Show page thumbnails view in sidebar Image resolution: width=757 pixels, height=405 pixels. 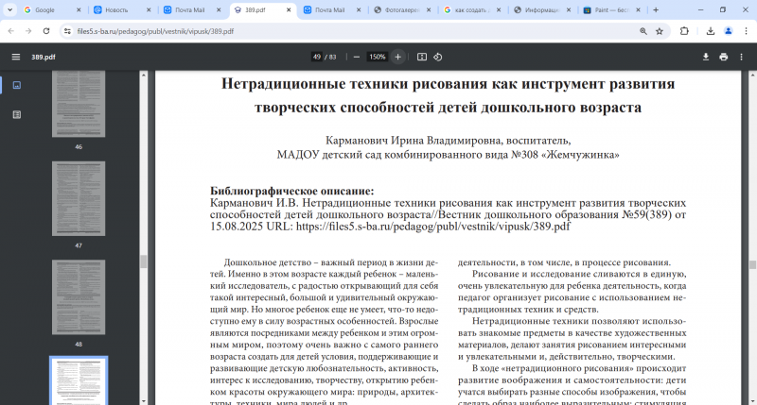[x=16, y=85]
